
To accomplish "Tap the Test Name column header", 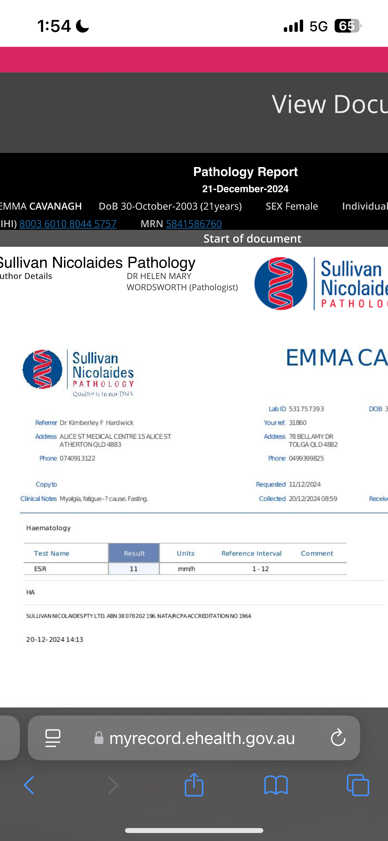I will coord(52,553).
